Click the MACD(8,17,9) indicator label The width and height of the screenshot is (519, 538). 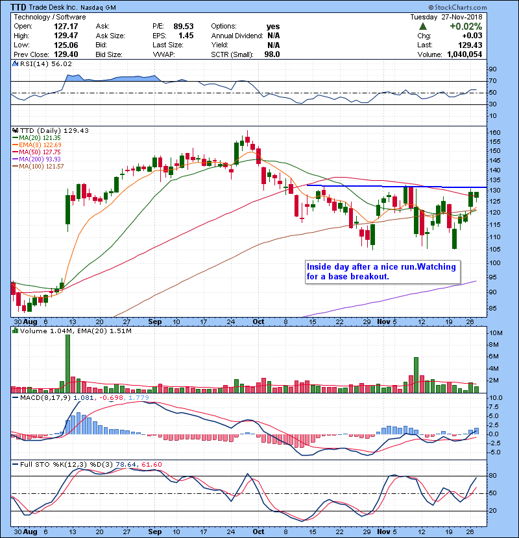click(45, 398)
